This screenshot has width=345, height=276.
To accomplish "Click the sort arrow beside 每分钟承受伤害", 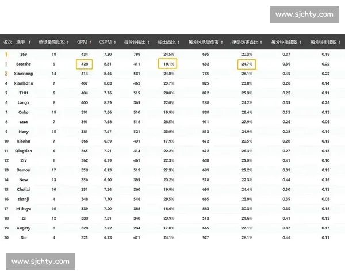I will click(222, 42).
